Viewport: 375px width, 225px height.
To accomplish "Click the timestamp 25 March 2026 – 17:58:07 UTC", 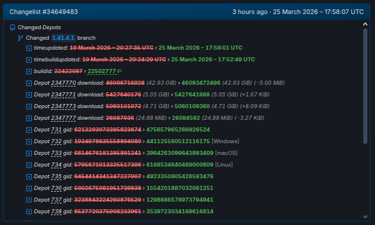I will tap(318, 12).
